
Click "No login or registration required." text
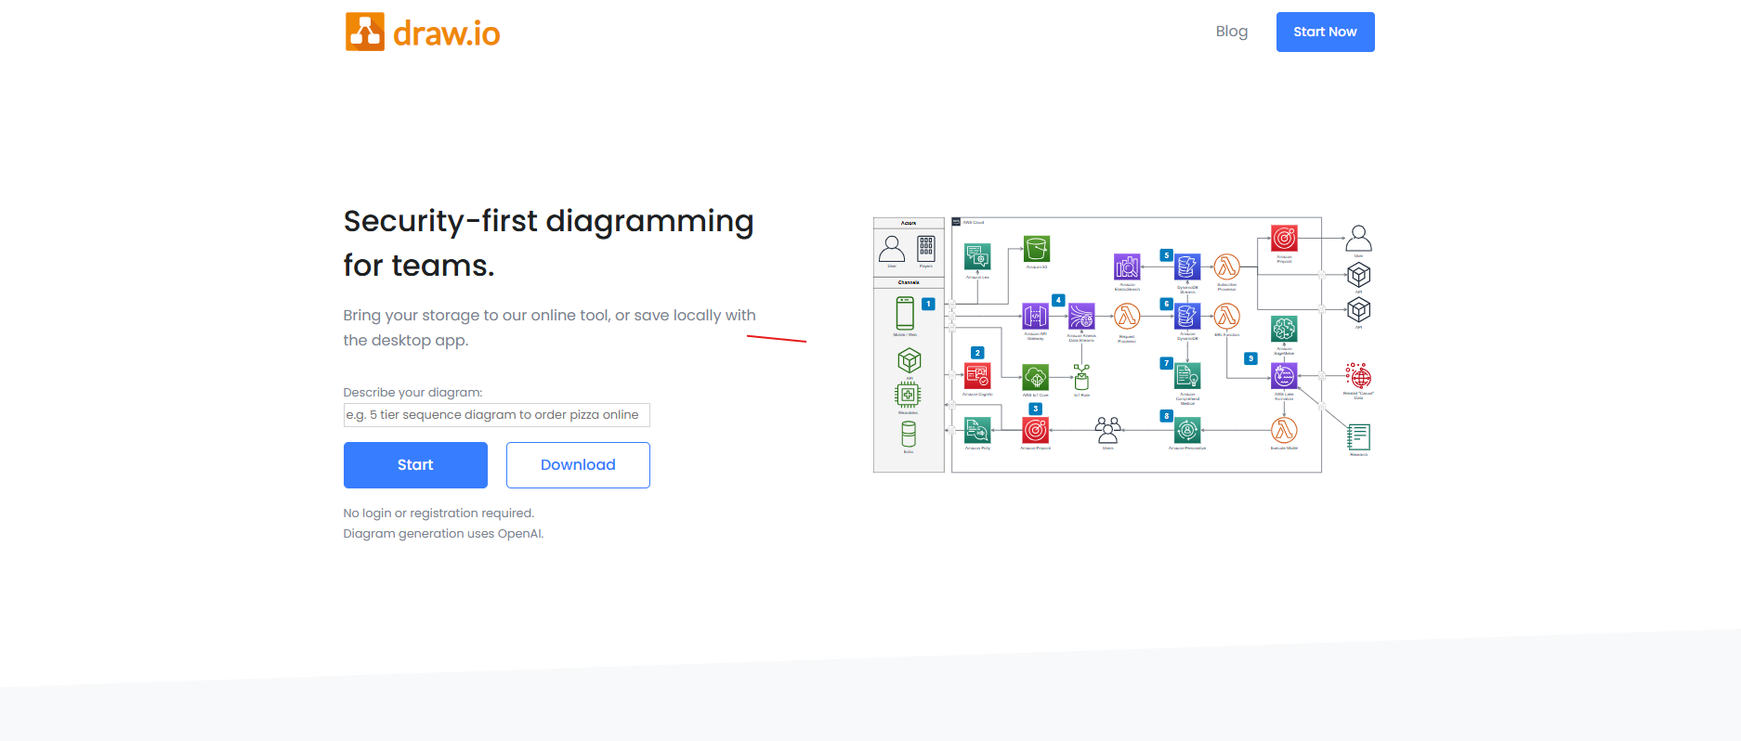pyautogui.click(x=439, y=513)
